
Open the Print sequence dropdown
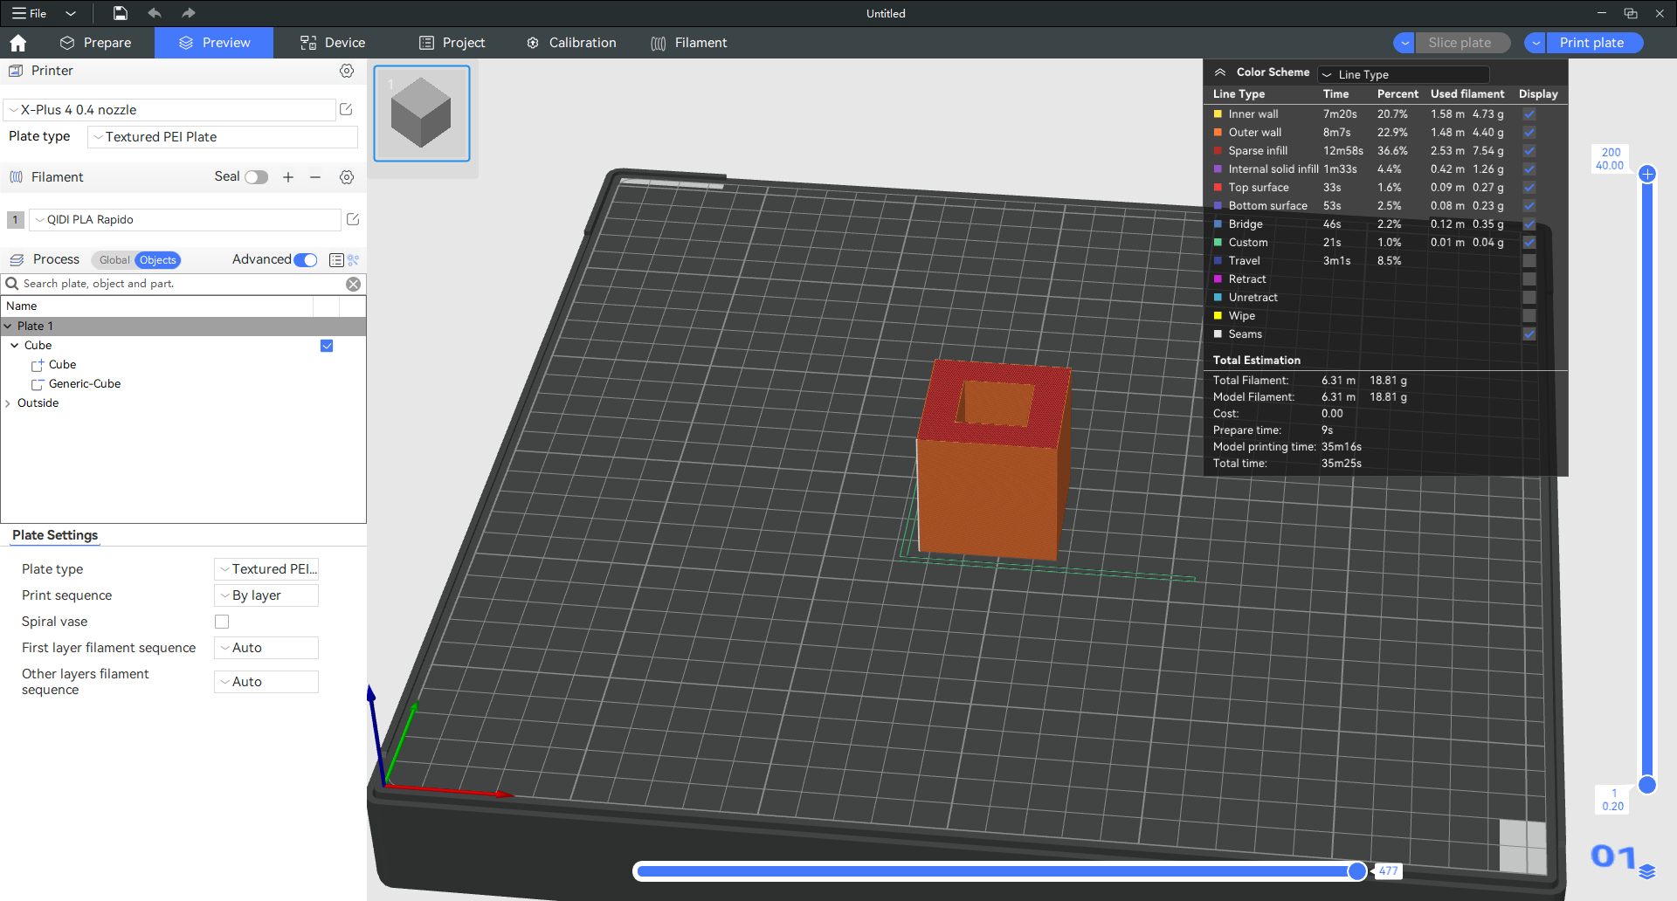click(x=266, y=595)
